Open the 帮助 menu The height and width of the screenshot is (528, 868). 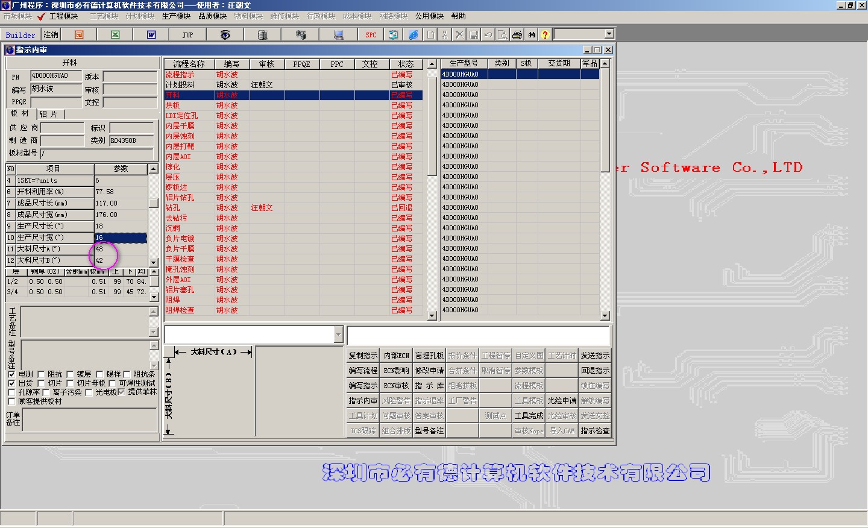[459, 16]
